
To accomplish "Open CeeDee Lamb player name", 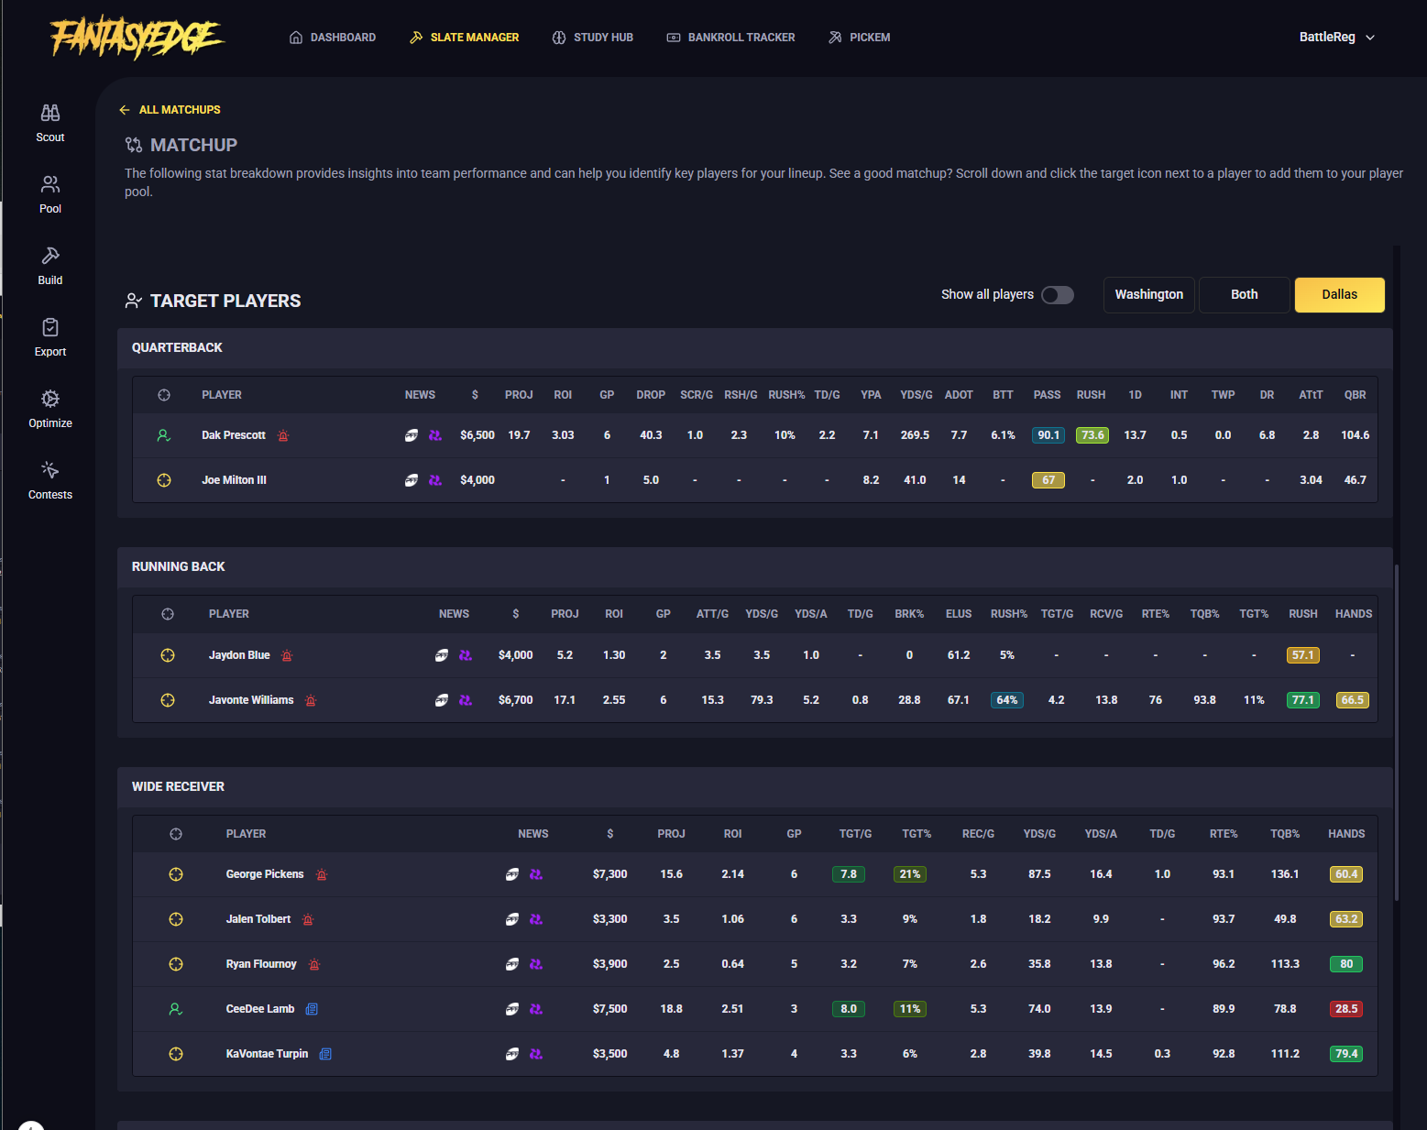I will coord(260,1009).
